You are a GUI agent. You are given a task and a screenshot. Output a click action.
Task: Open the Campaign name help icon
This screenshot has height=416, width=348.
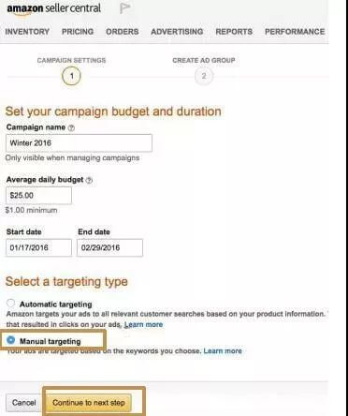point(71,127)
